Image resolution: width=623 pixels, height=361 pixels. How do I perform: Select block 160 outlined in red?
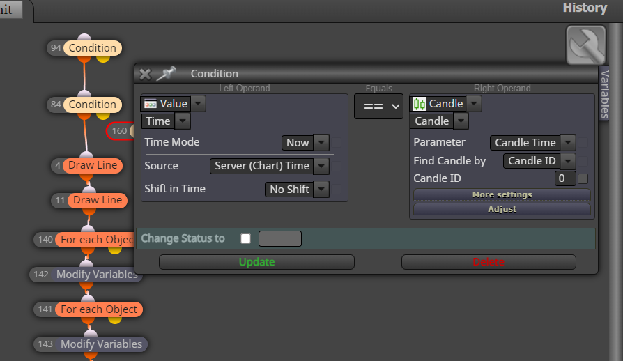(120, 131)
